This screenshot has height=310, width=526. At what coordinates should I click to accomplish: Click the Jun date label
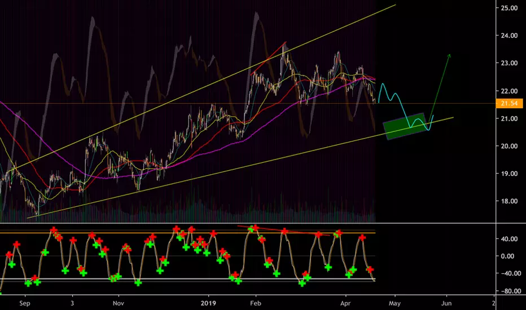click(446, 303)
